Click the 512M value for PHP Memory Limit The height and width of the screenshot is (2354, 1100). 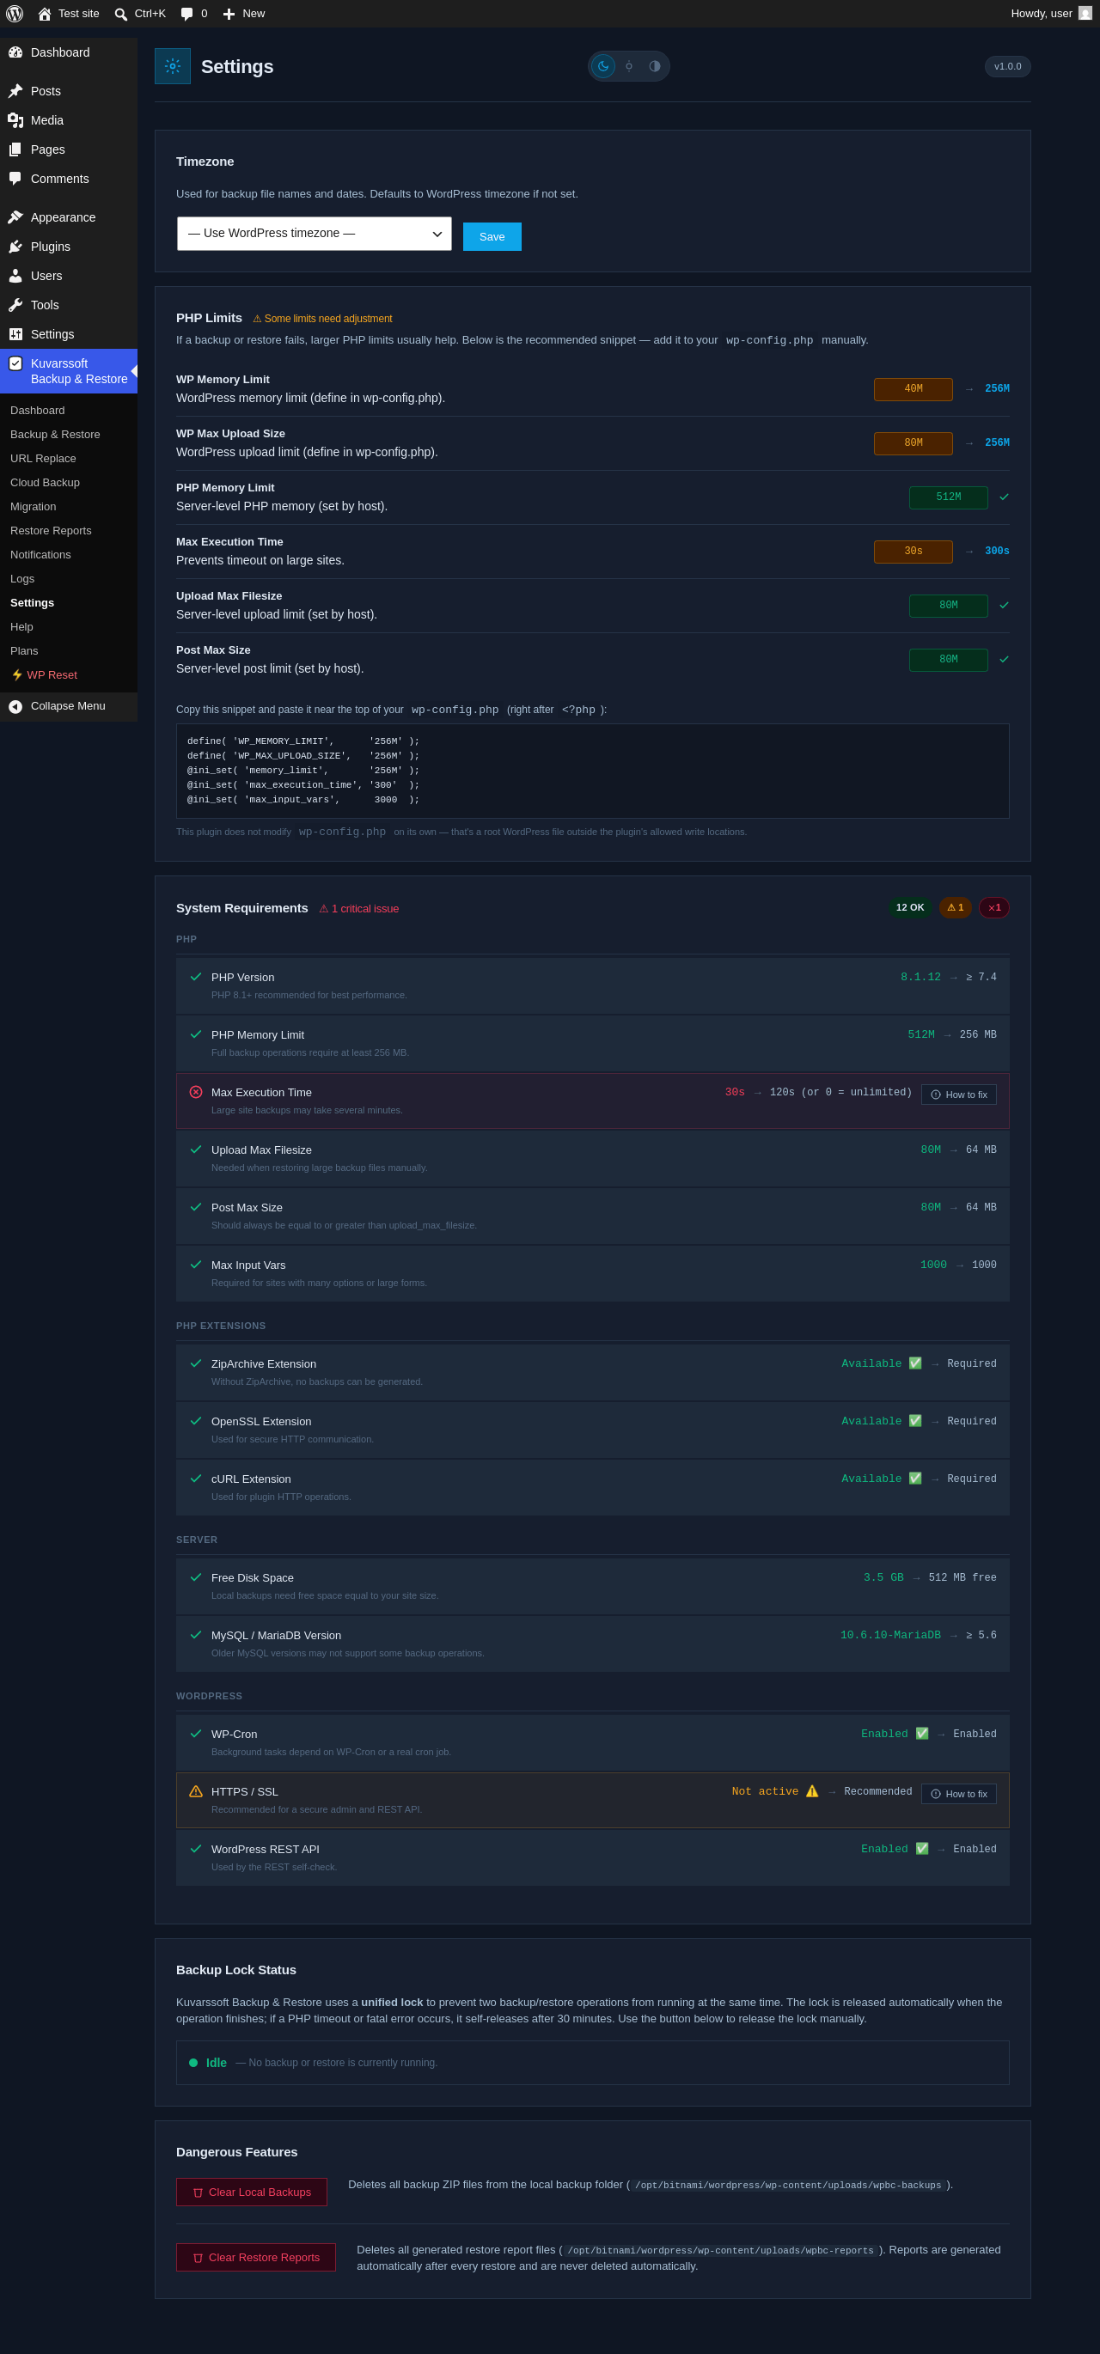tap(948, 497)
